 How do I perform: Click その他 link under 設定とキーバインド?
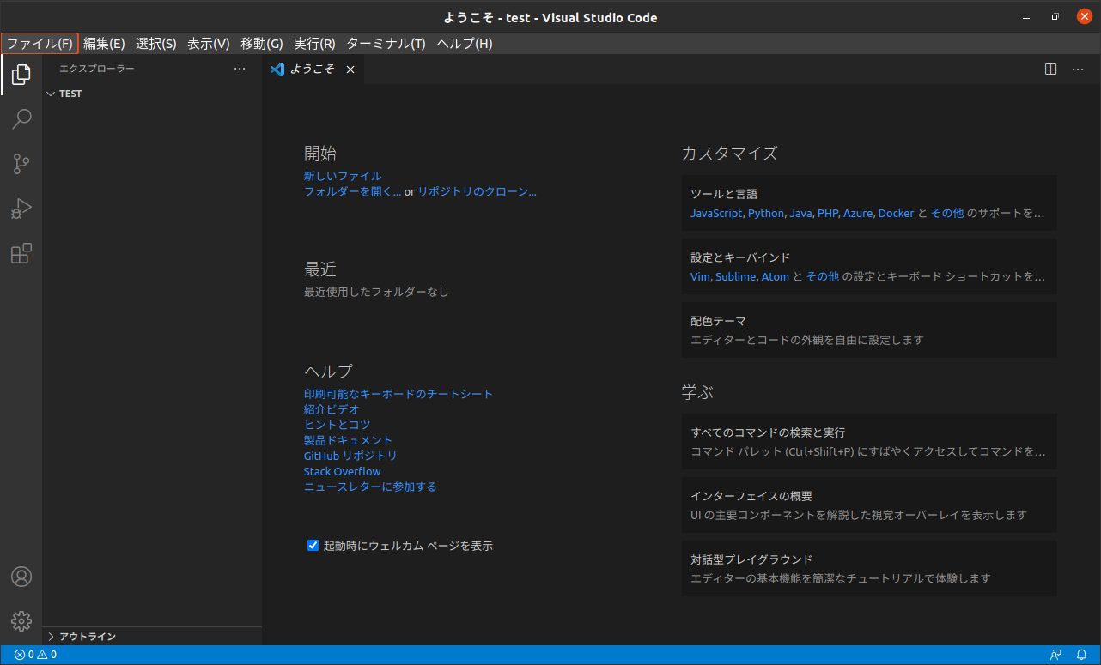click(x=823, y=276)
